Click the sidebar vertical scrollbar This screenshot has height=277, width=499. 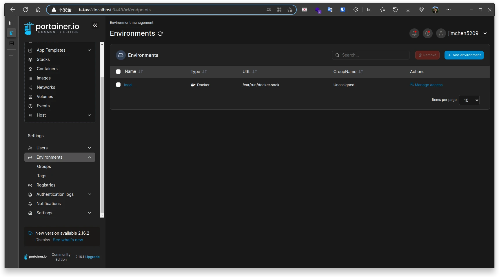click(x=102, y=145)
